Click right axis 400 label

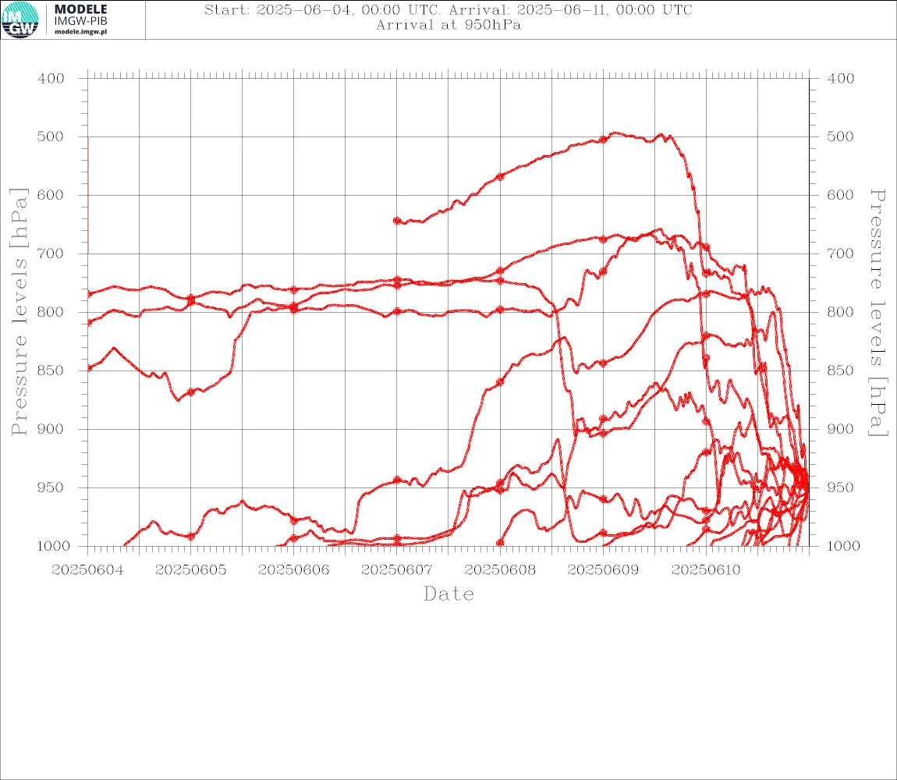click(840, 79)
